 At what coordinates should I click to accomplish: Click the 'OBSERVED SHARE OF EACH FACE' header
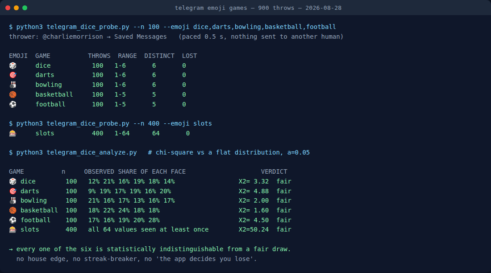135,171
